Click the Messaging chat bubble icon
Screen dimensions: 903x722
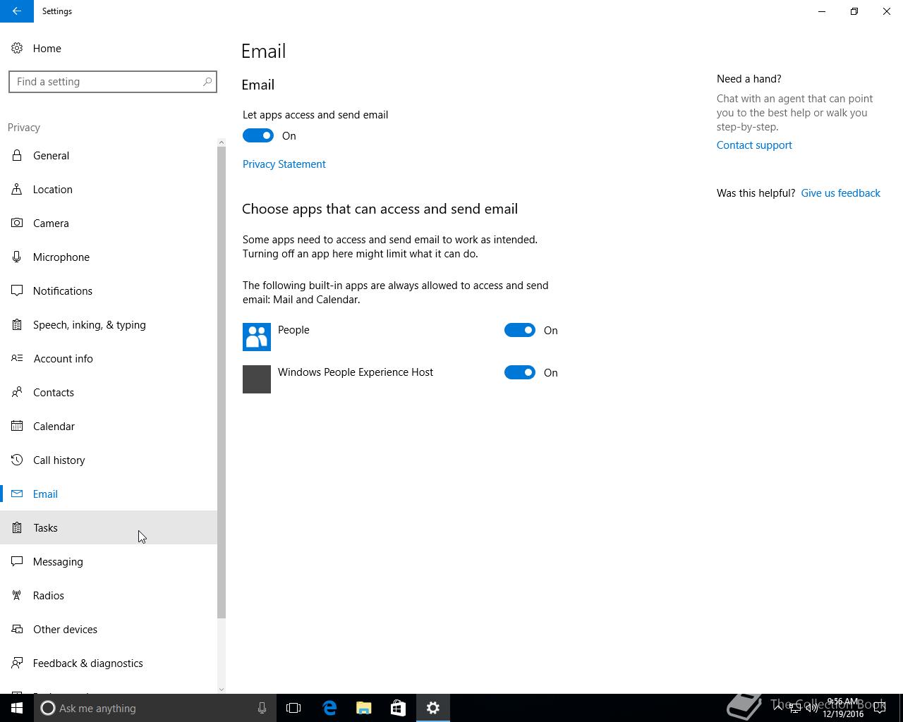[x=17, y=561]
